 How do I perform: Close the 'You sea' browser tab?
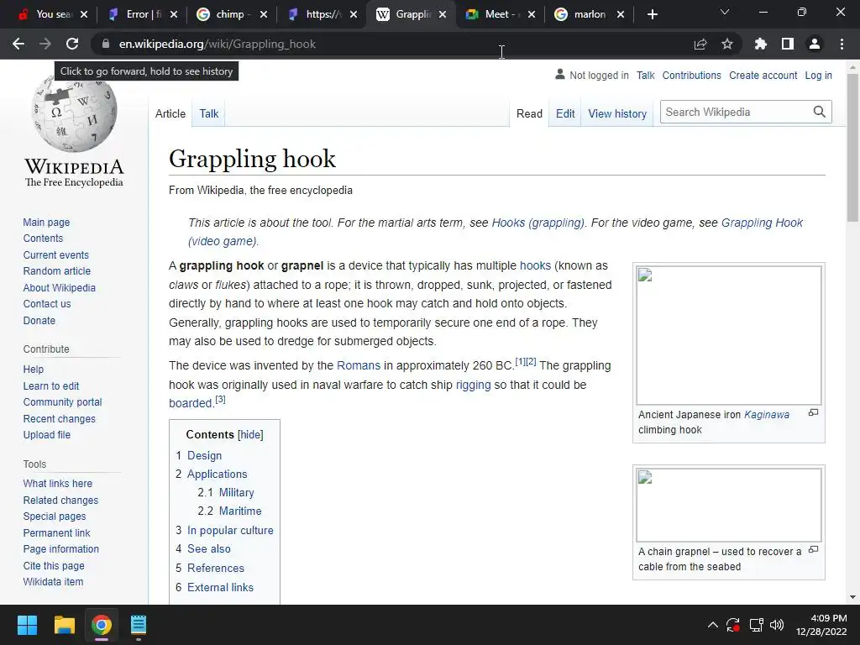coord(84,14)
